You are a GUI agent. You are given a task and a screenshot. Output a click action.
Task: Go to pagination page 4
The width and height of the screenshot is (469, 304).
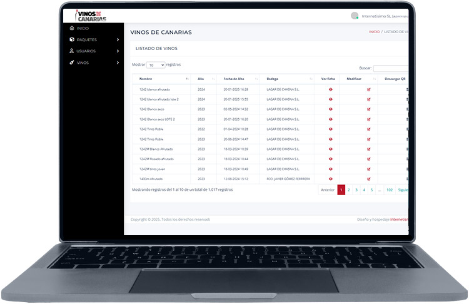tap(364, 190)
